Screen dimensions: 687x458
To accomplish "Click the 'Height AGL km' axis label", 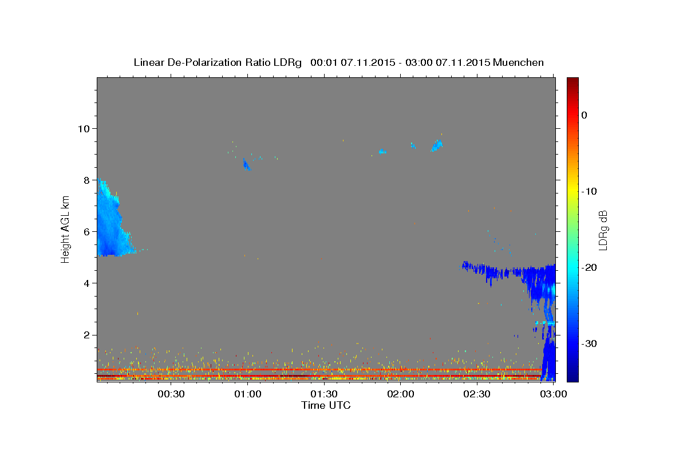I will point(65,229).
